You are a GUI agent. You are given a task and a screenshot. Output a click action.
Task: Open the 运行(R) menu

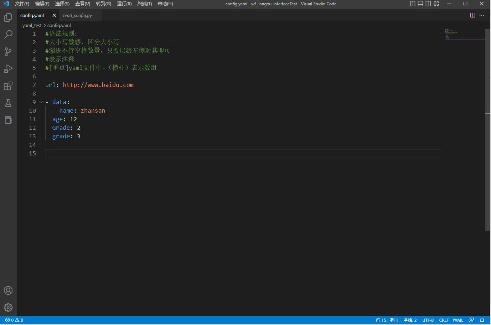tap(124, 4)
